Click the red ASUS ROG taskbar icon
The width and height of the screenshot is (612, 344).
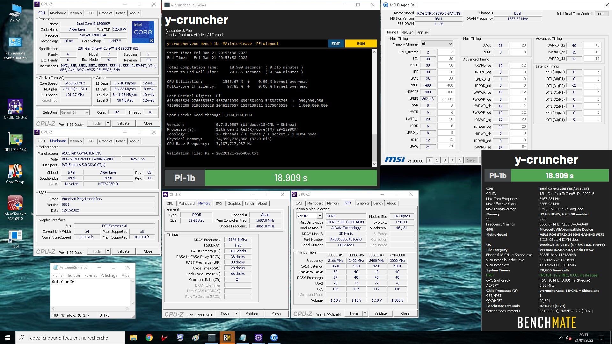click(164, 338)
